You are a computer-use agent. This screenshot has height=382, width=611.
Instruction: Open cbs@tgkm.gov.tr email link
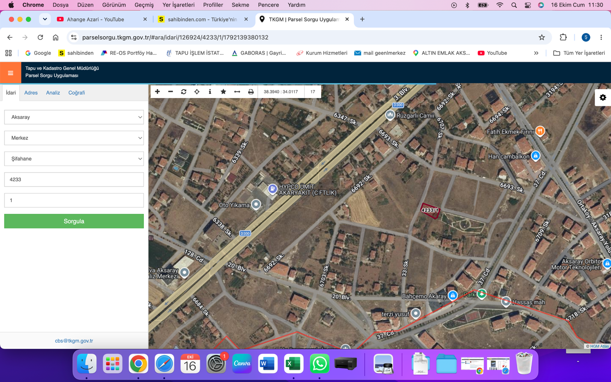point(74,341)
